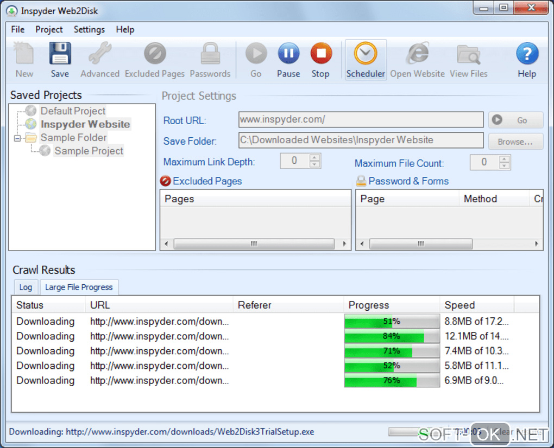
Task: Click the Maximum Link Depth value field
Action: pos(294,161)
